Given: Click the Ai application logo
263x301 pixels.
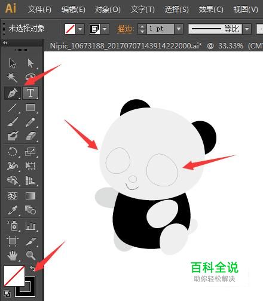Looking at the screenshot, I should tap(11, 8).
